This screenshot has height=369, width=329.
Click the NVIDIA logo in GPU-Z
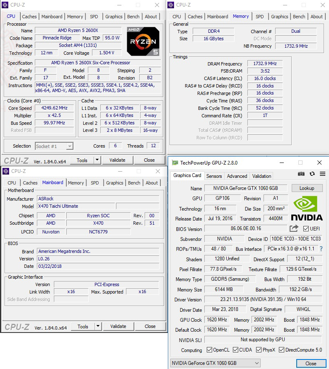(x=307, y=209)
